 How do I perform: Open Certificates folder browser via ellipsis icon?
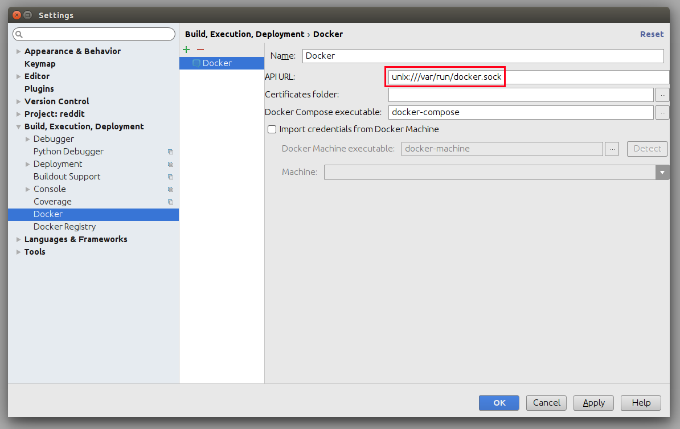pos(662,95)
